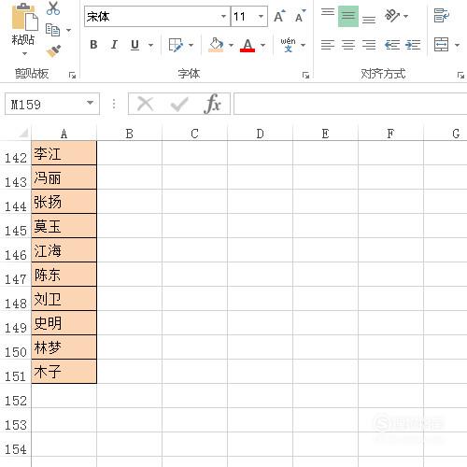Click the Insert Function fx button
The width and height of the screenshot is (467, 467).
pyautogui.click(x=213, y=104)
